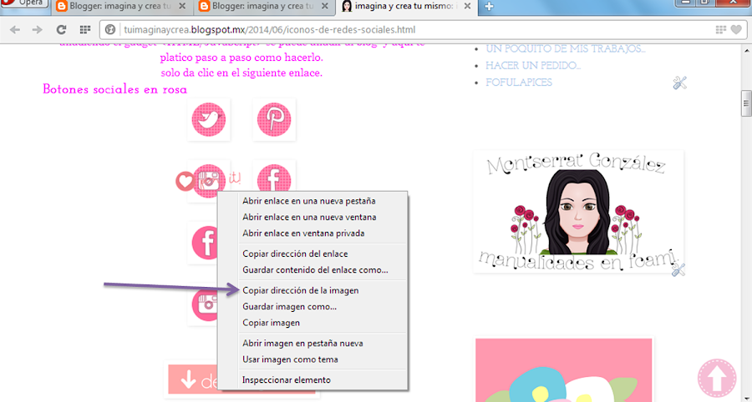Image resolution: width=752 pixels, height=402 pixels.
Task: Click the wrench edit icon beside FOFULAPICES
Action: 679,83
